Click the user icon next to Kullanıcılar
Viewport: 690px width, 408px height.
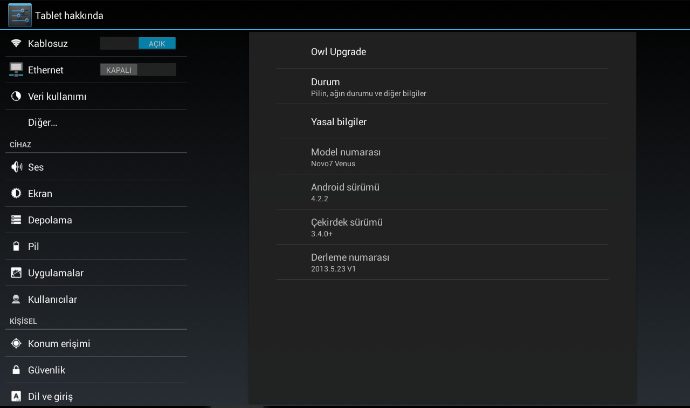(16, 299)
